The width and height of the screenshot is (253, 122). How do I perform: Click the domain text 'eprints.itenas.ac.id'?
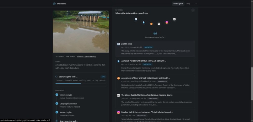click(x=132, y=47)
